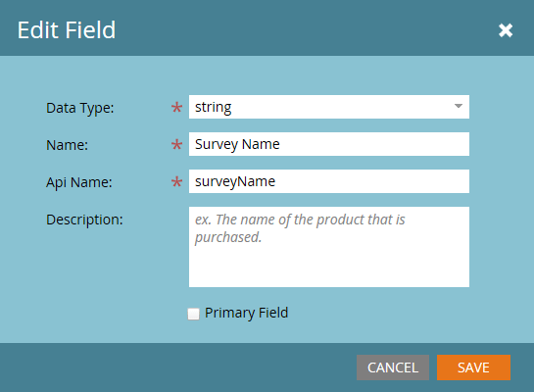Viewport: 534px width, 392px height.
Task: Click the required asterisk beside Name
Action: (x=176, y=145)
